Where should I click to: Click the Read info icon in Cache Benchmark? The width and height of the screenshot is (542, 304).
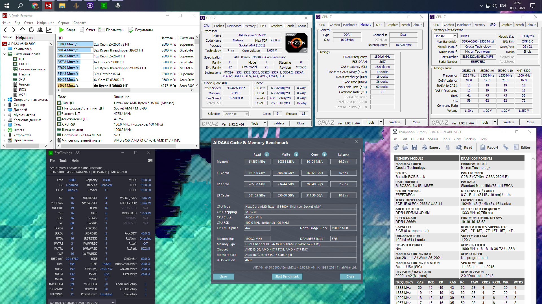click(267, 154)
